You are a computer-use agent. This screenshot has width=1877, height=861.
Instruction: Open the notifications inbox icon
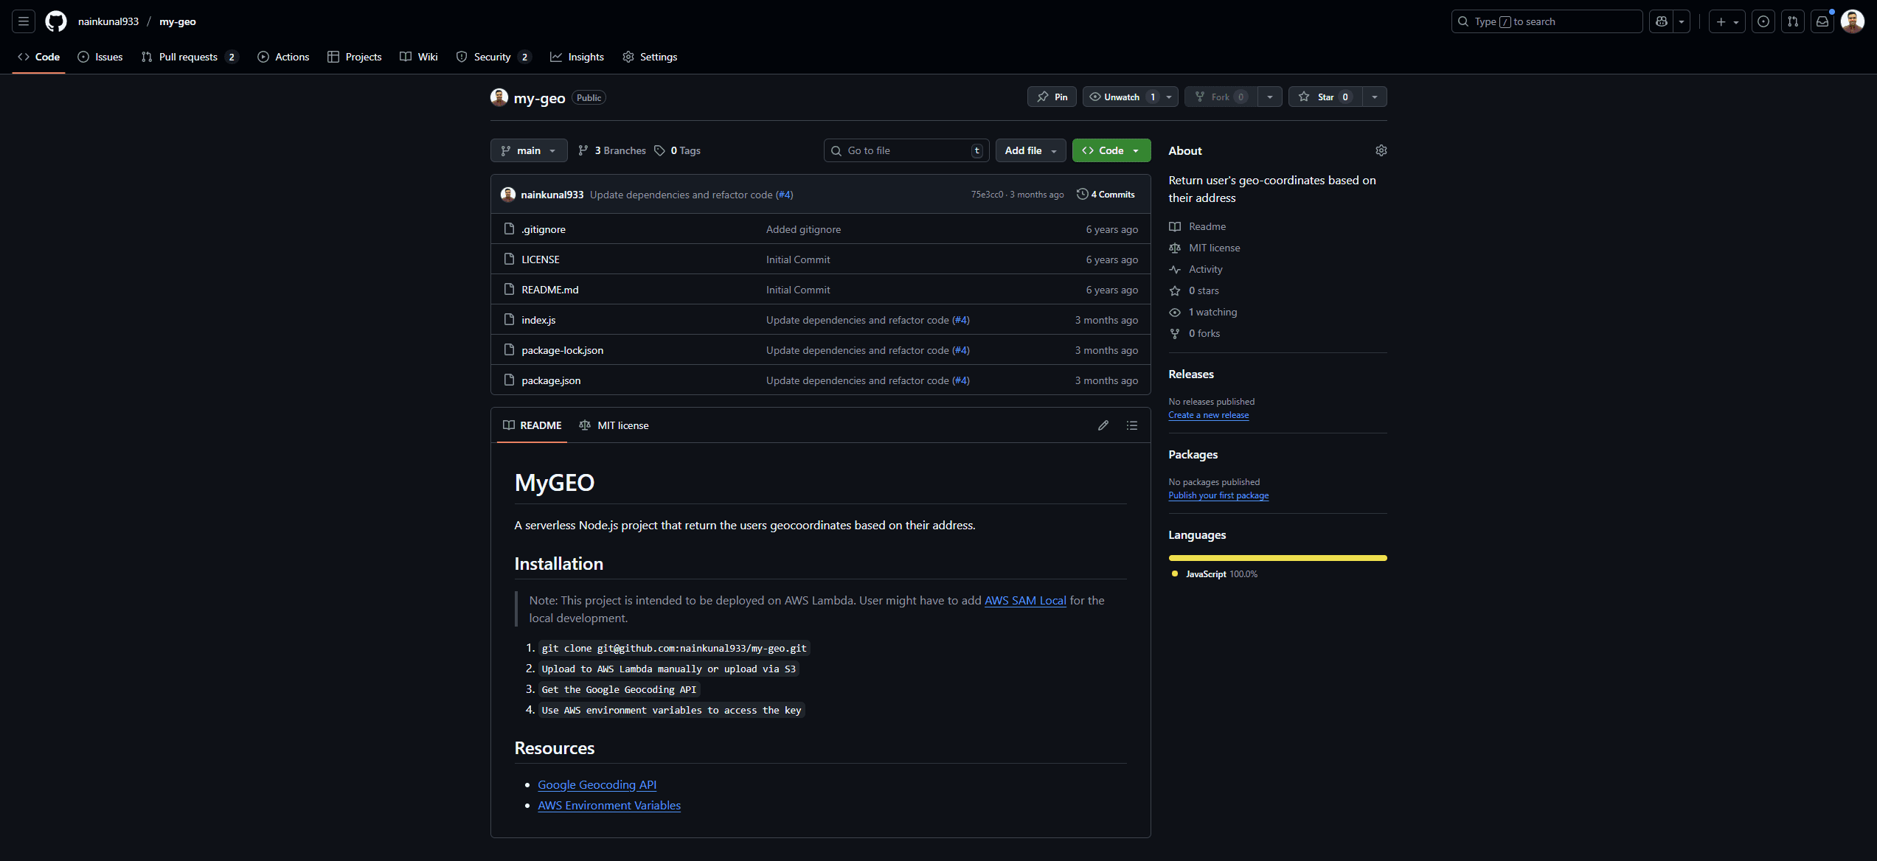tap(1822, 21)
